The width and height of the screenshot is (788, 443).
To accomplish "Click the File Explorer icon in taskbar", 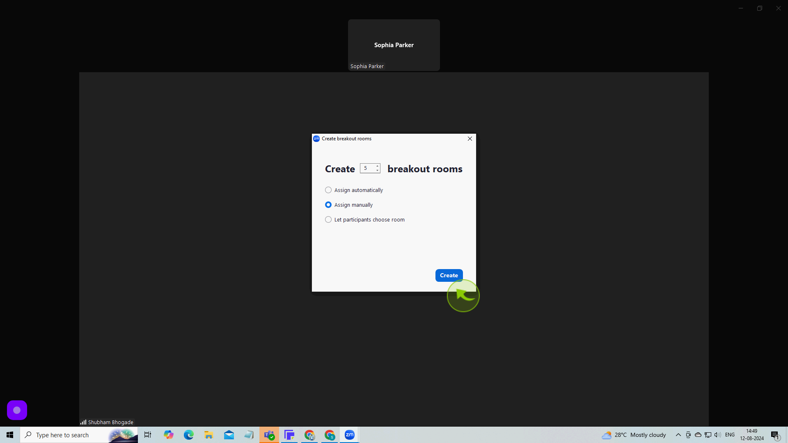I will point(208,435).
